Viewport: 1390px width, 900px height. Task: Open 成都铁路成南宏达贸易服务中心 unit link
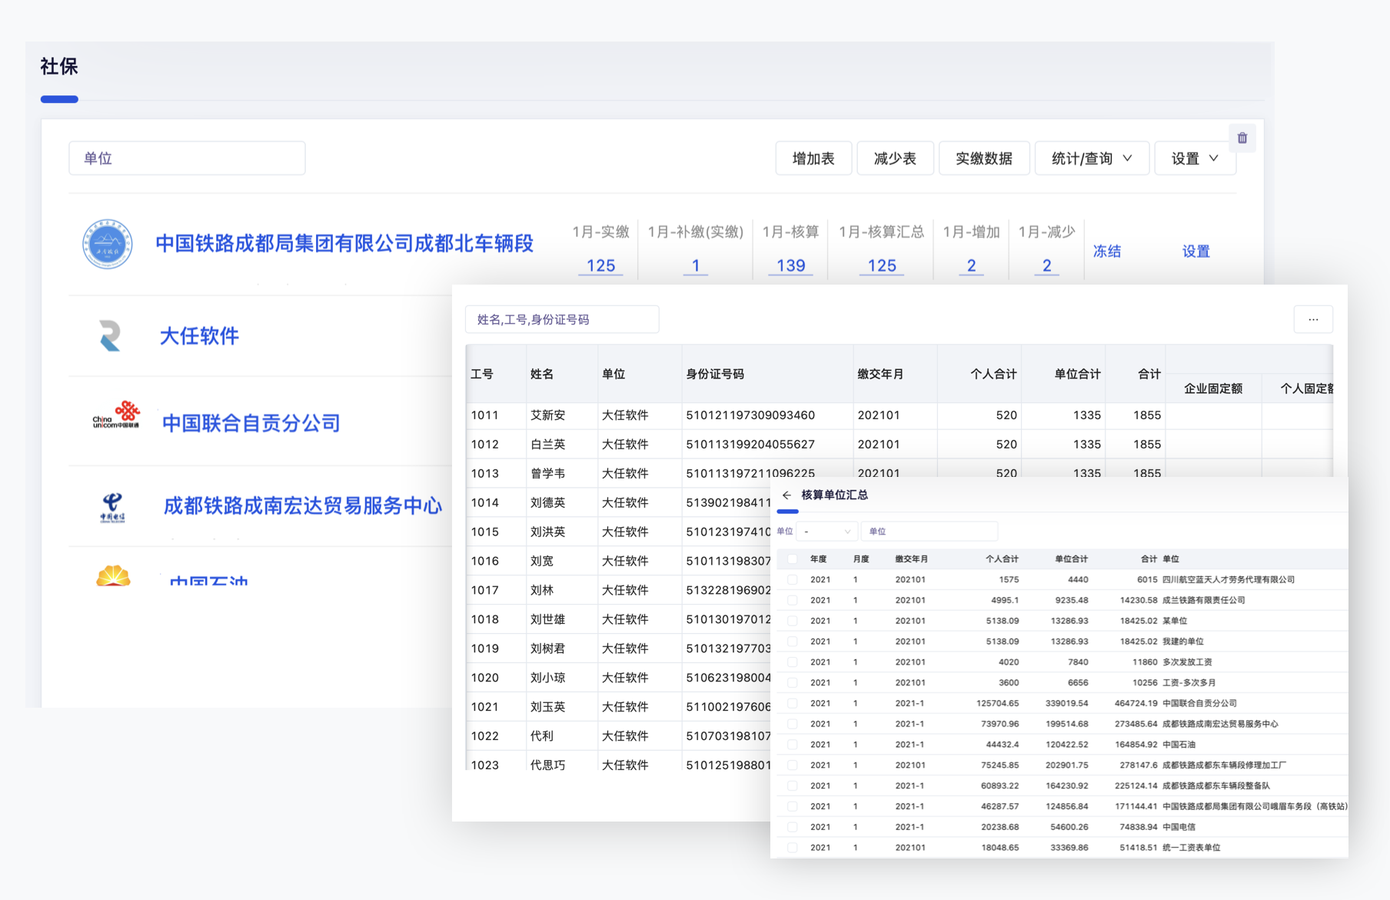pos(303,506)
